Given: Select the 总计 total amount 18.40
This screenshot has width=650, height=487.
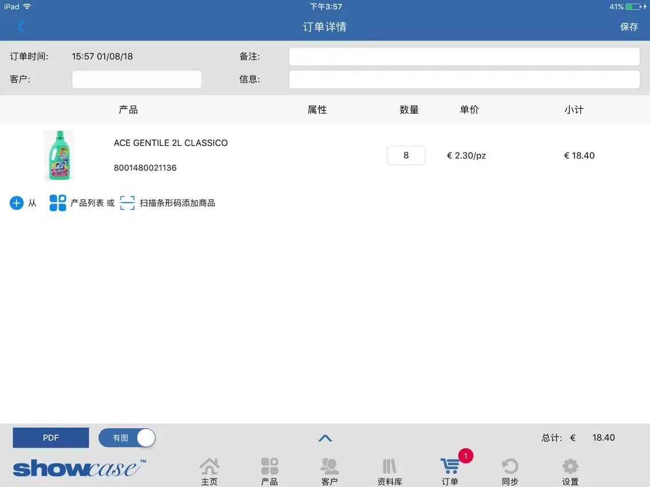Looking at the screenshot, I should [604, 438].
